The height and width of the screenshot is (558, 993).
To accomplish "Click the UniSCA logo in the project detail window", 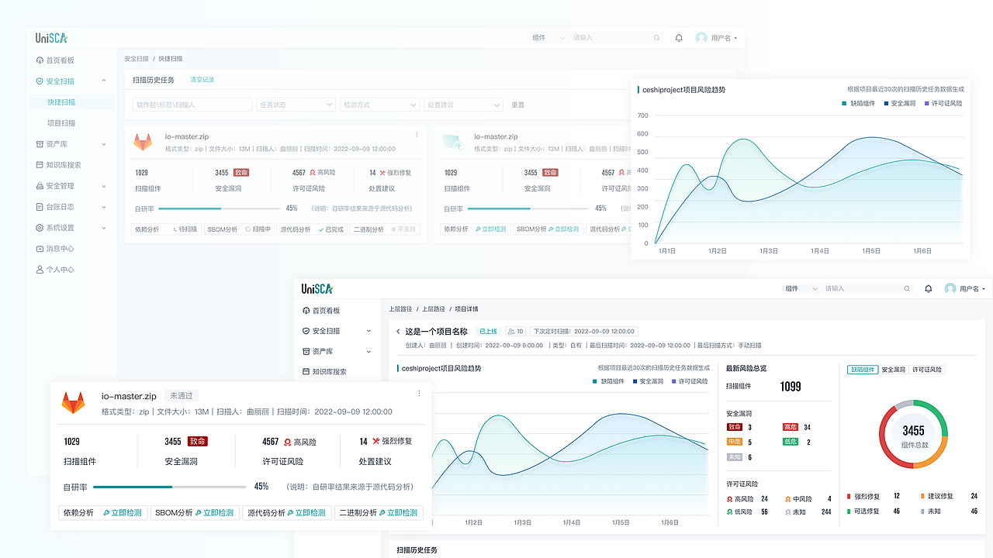I will pos(317,288).
